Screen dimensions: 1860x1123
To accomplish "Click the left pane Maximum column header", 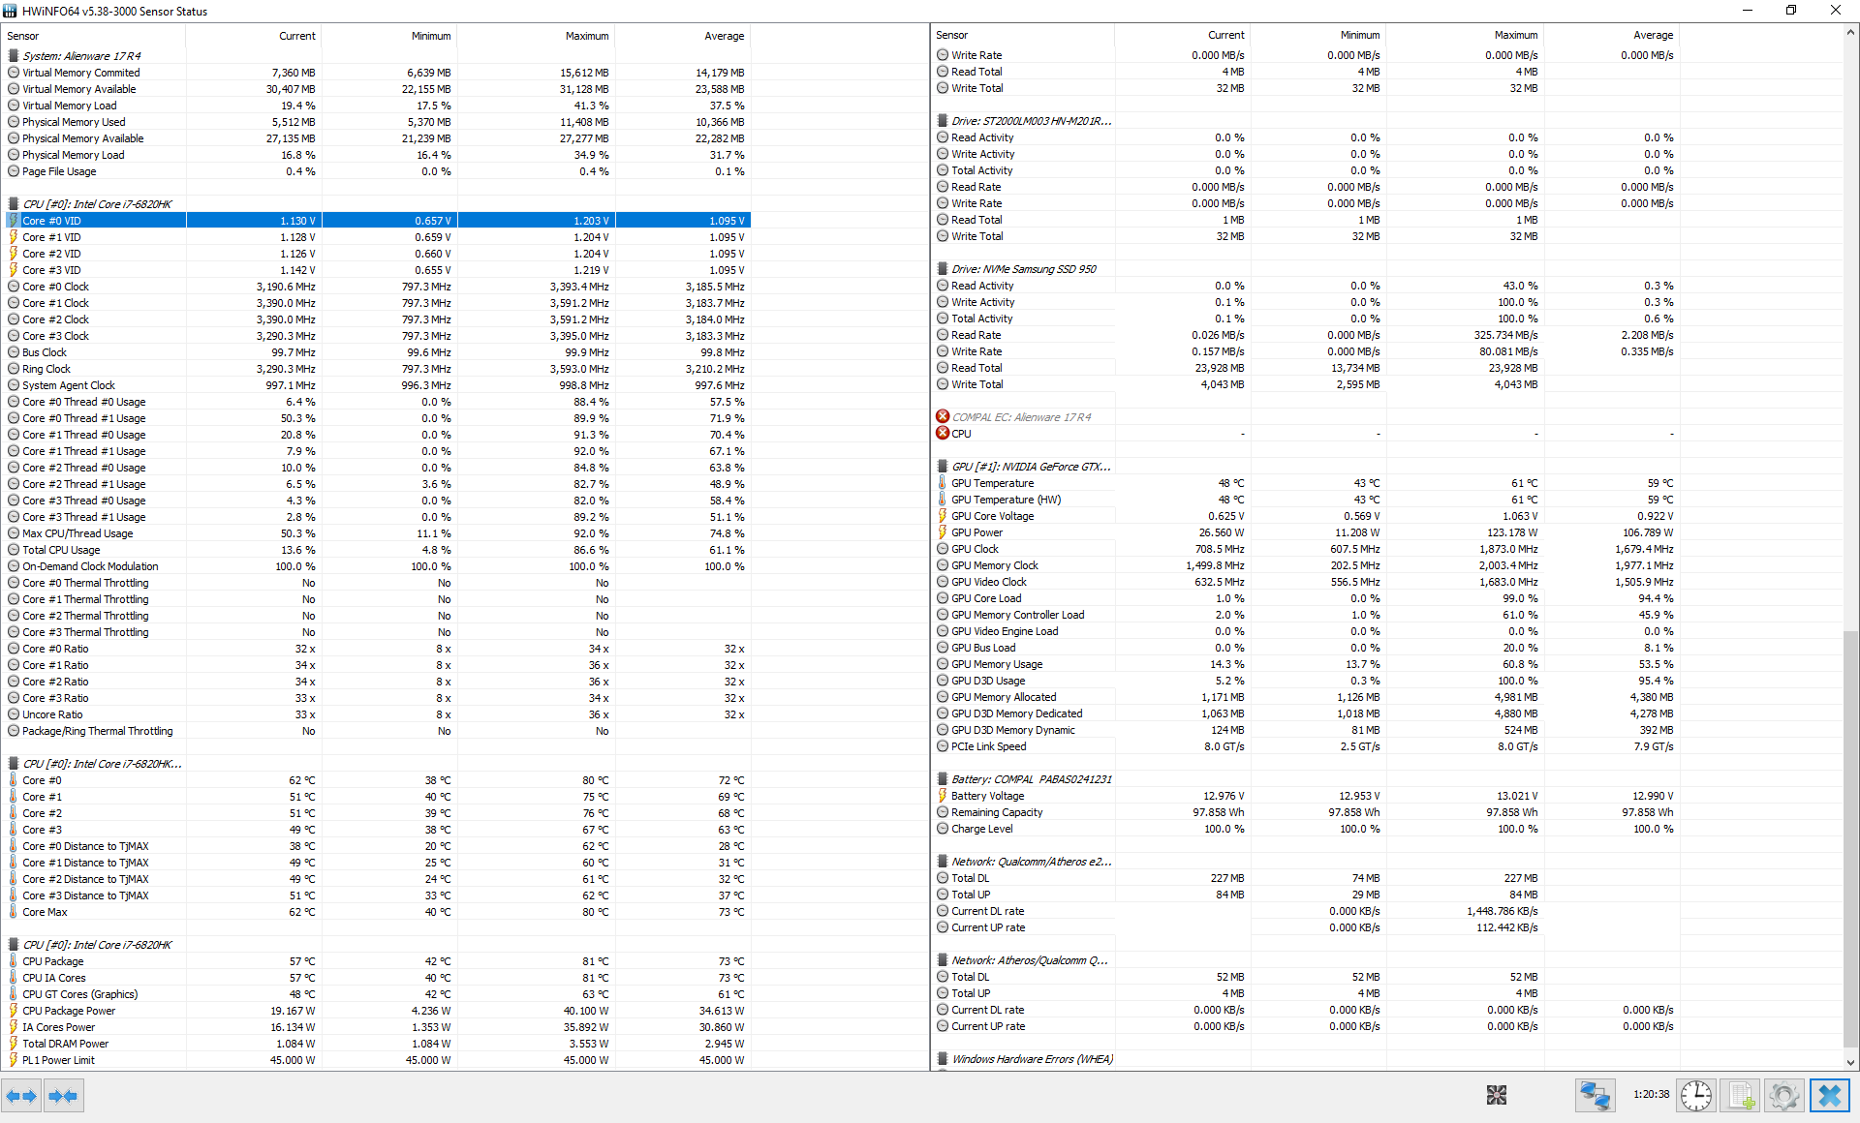I will [587, 36].
